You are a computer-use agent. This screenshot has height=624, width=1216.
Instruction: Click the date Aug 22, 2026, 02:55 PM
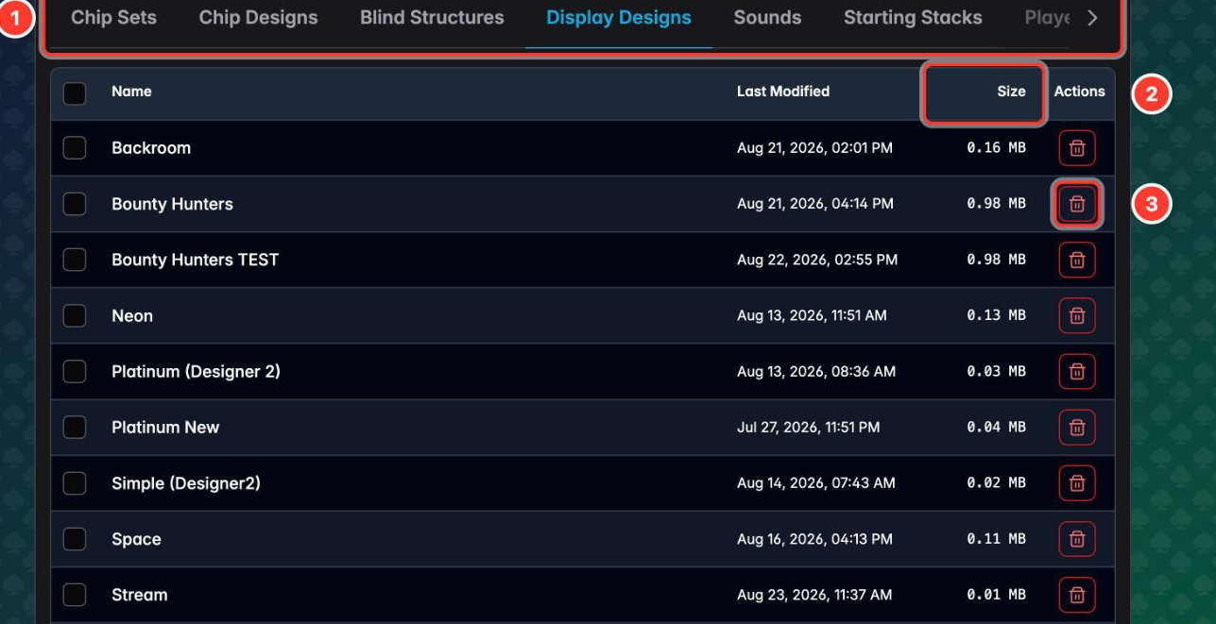[817, 260]
